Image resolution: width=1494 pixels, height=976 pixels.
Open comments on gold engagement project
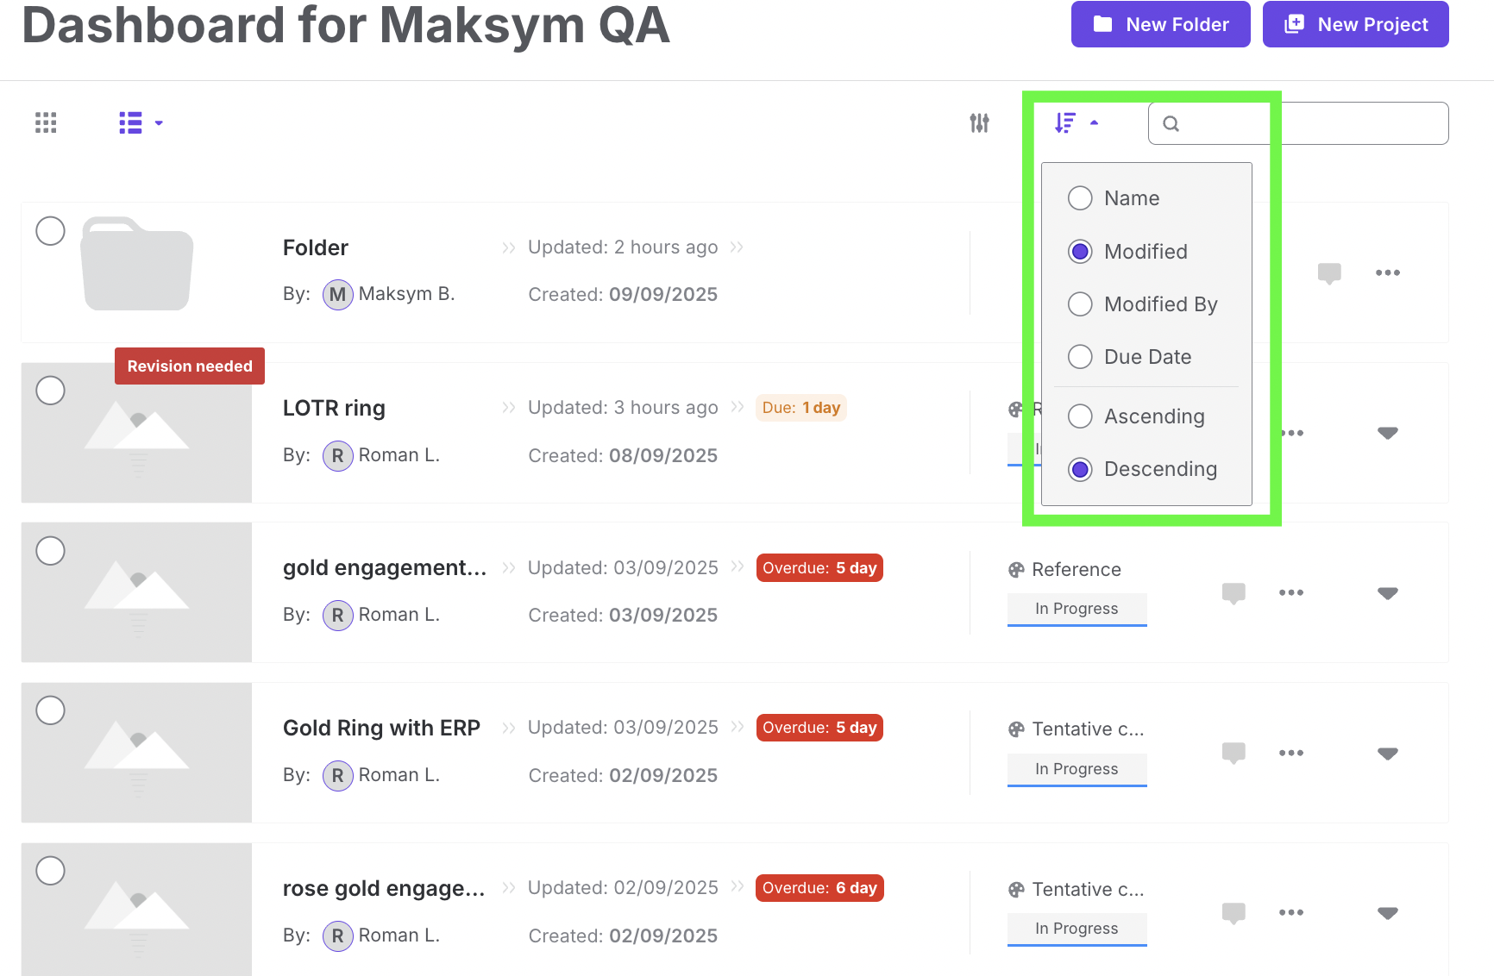[1233, 593]
